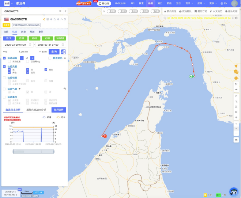241x198 pixels.
Task: Zoom in the map with plus icon
Action: click(x=236, y=124)
